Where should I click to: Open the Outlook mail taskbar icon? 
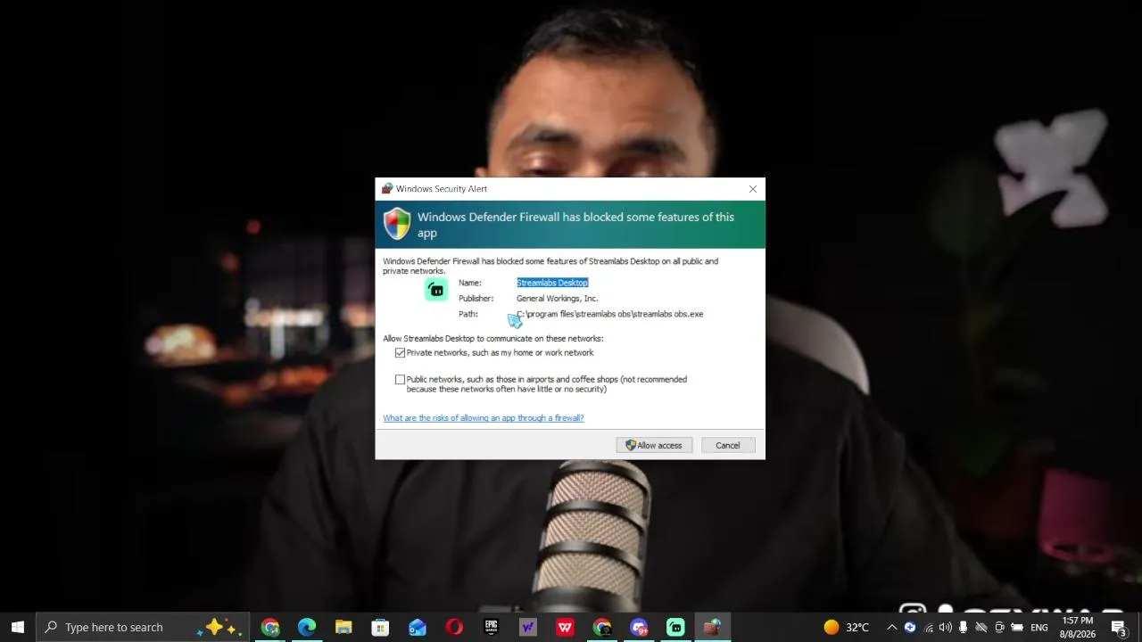click(418, 627)
